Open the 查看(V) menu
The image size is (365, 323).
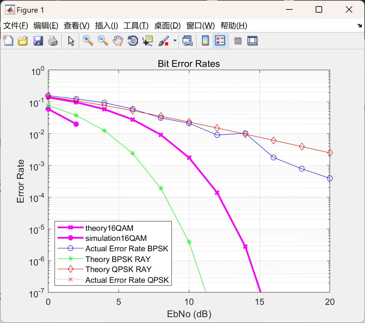pyautogui.click(x=77, y=26)
